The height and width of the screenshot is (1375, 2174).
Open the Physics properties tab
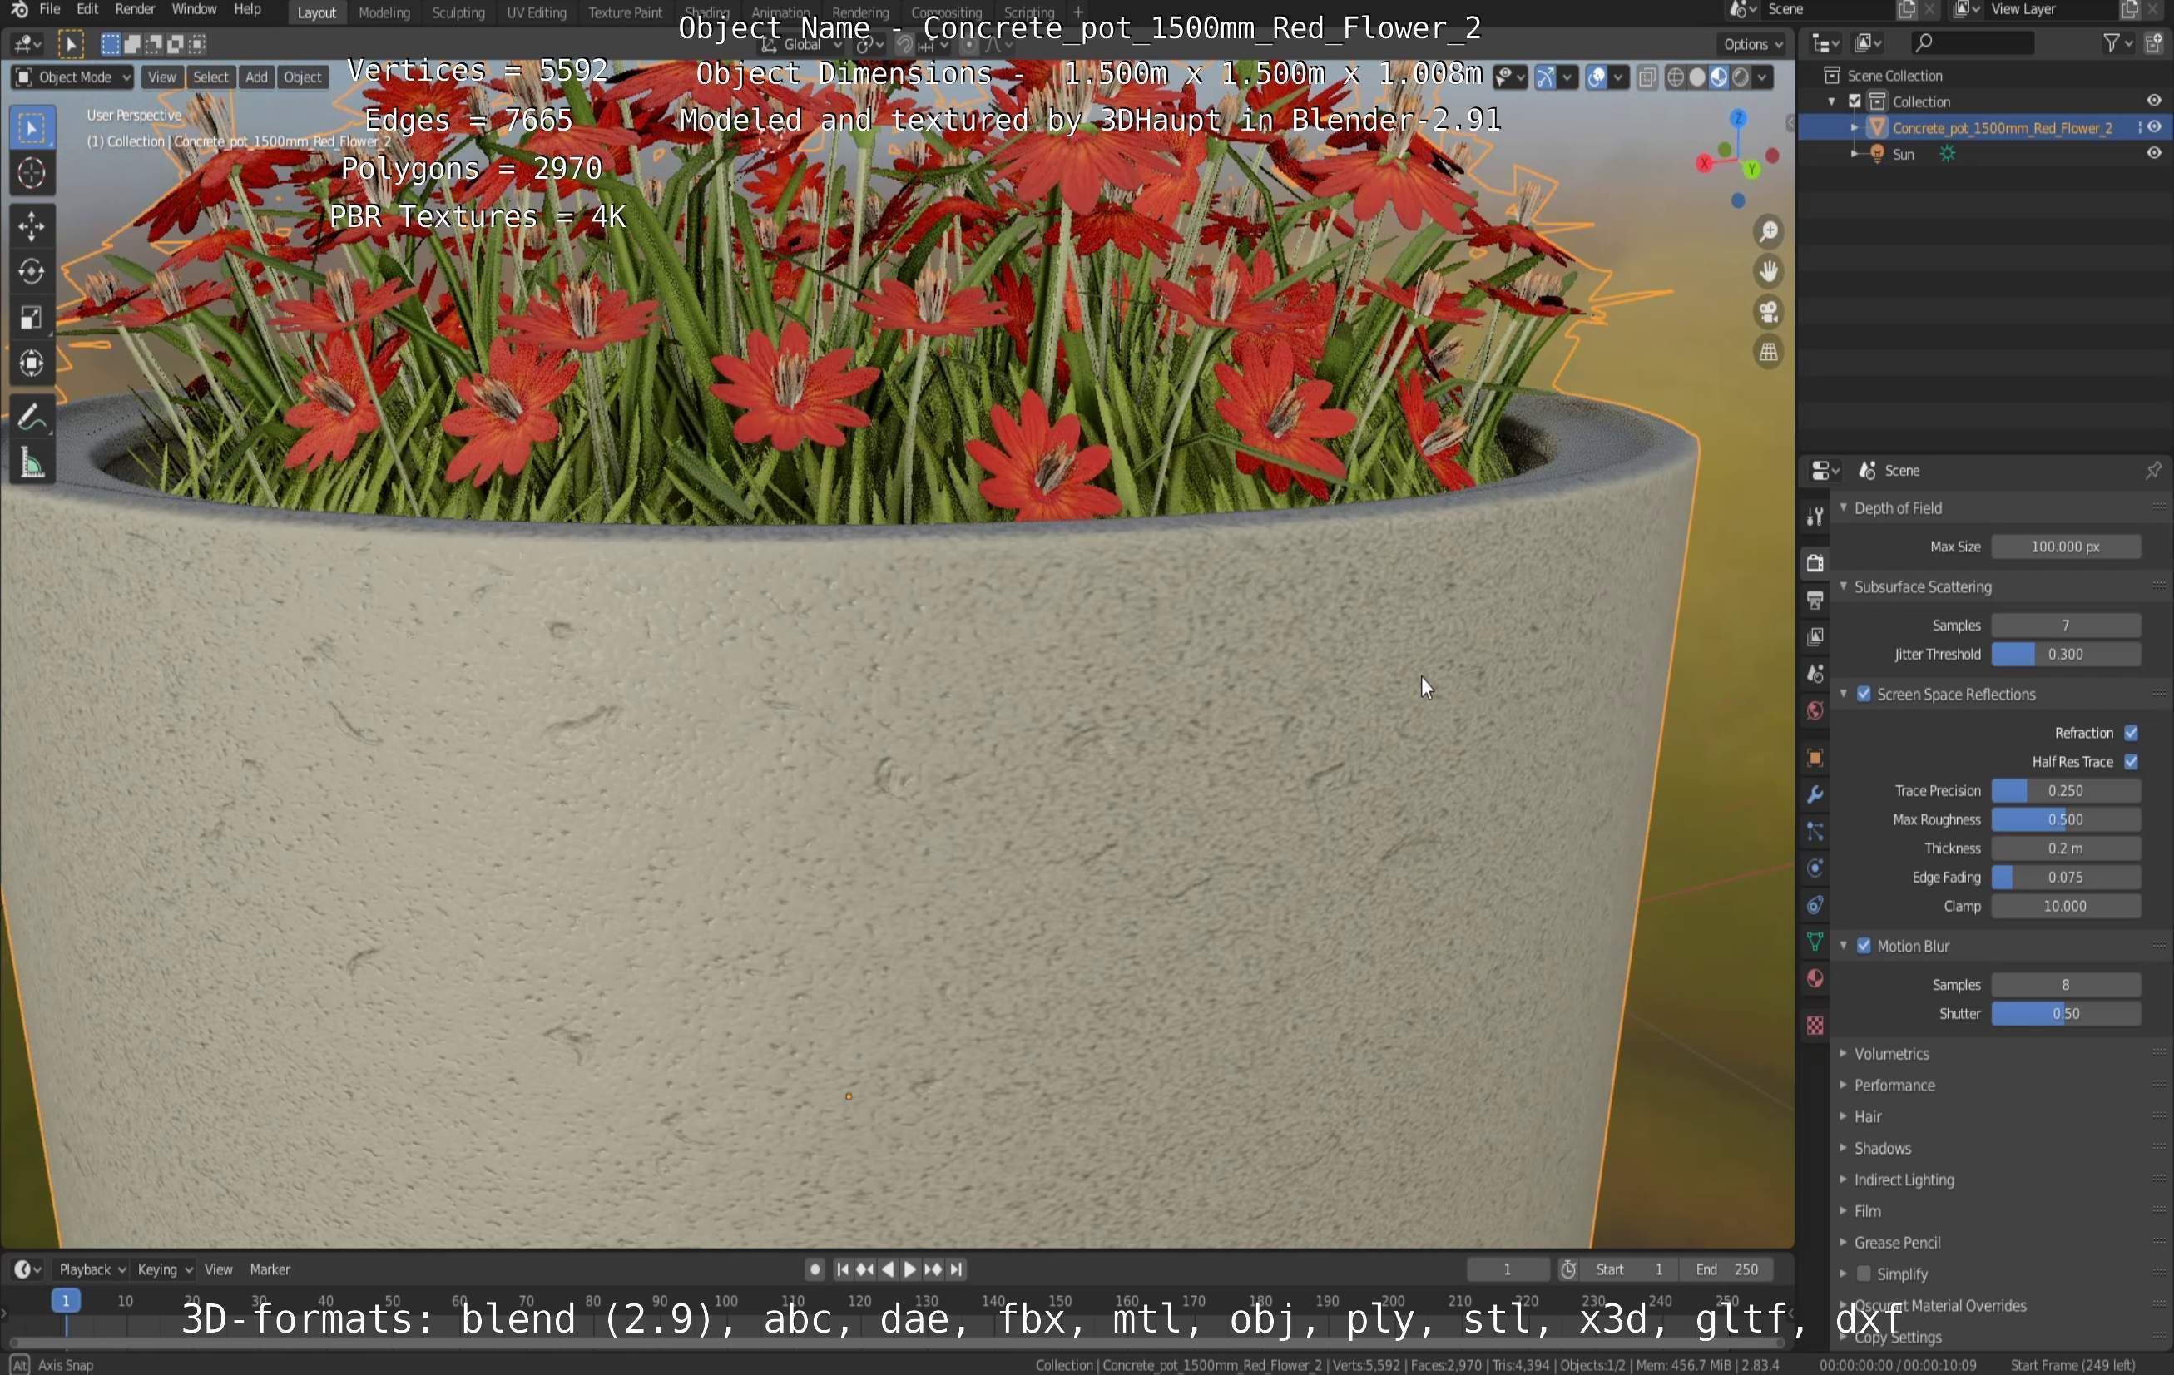(1815, 868)
